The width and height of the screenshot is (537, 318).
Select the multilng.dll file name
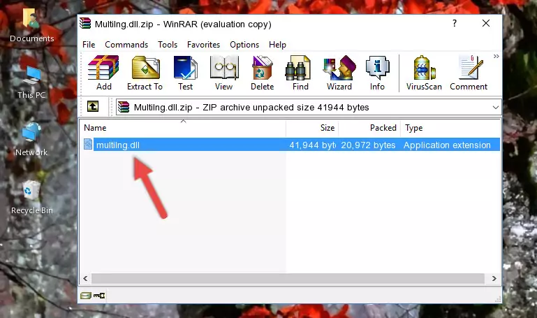coord(118,145)
